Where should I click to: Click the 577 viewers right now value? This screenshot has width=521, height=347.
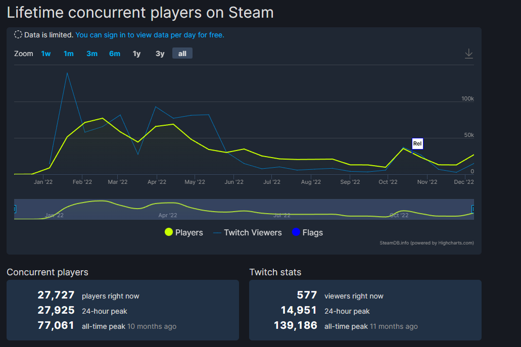[x=307, y=295]
